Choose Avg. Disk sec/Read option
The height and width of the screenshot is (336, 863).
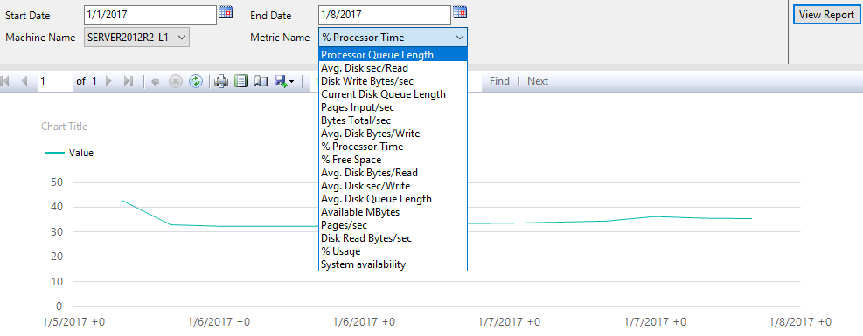pos(393,68)
